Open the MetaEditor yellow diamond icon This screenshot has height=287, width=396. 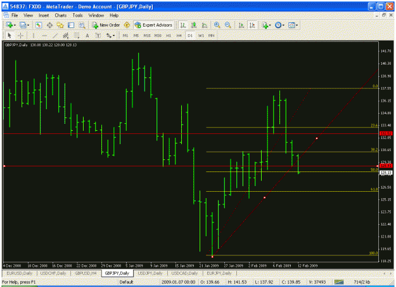127,25
